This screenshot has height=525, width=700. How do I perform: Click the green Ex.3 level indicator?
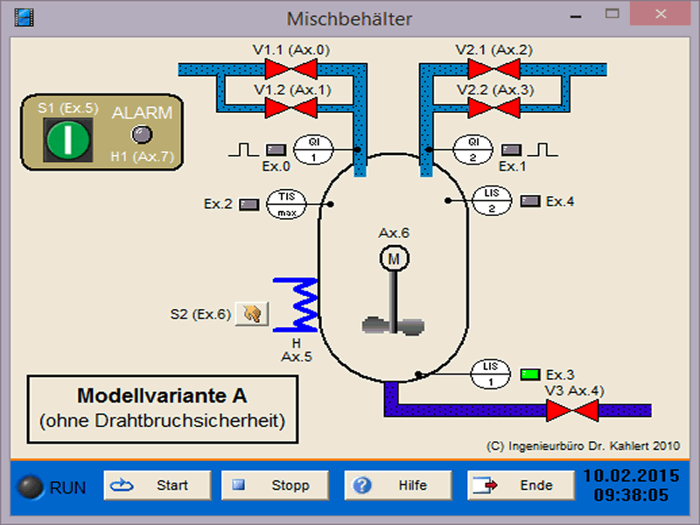529,374
